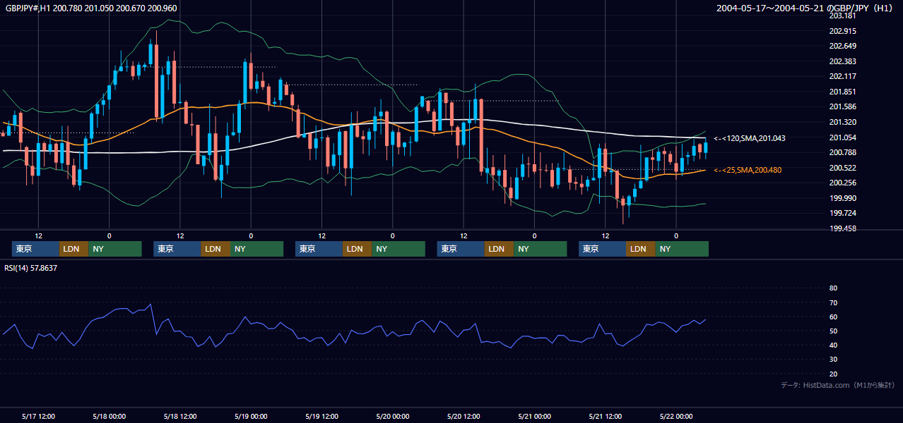
Task: Select price axis label 201.054
Action: 842,137
